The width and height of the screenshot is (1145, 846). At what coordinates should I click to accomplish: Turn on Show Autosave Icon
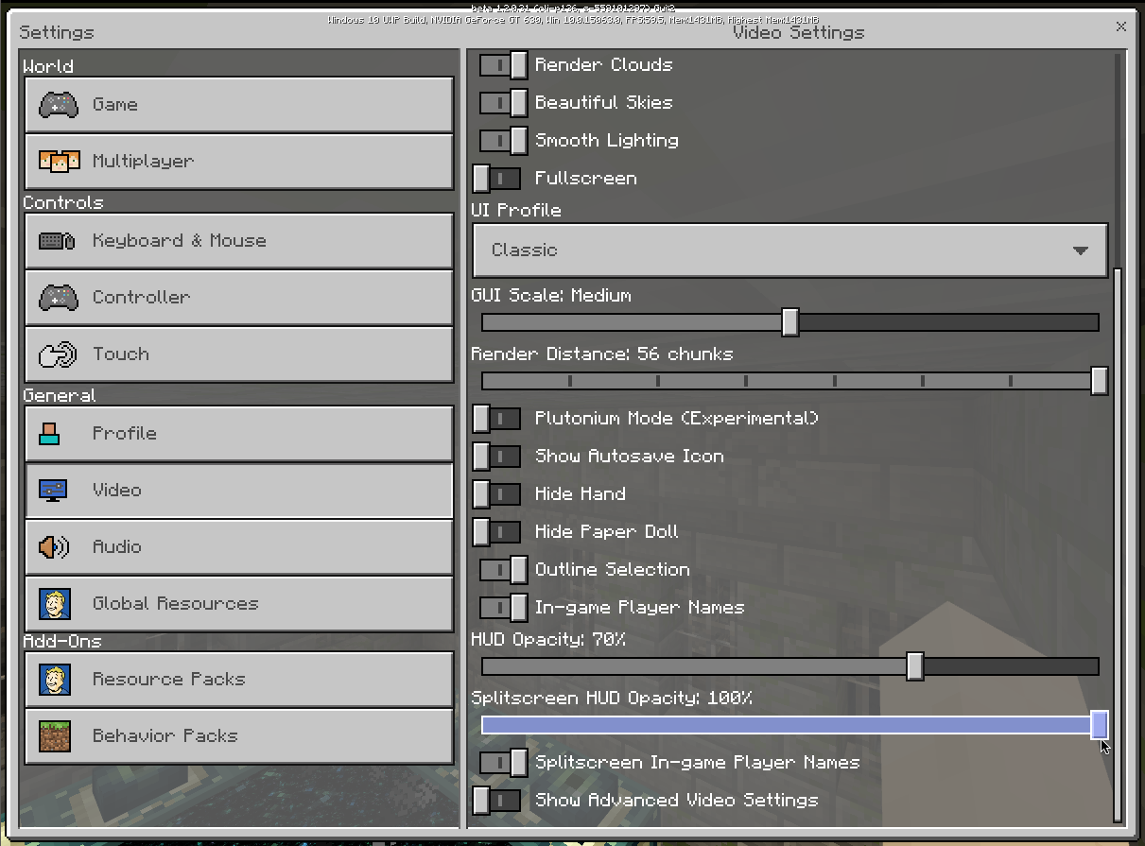[x=496, y=457]
